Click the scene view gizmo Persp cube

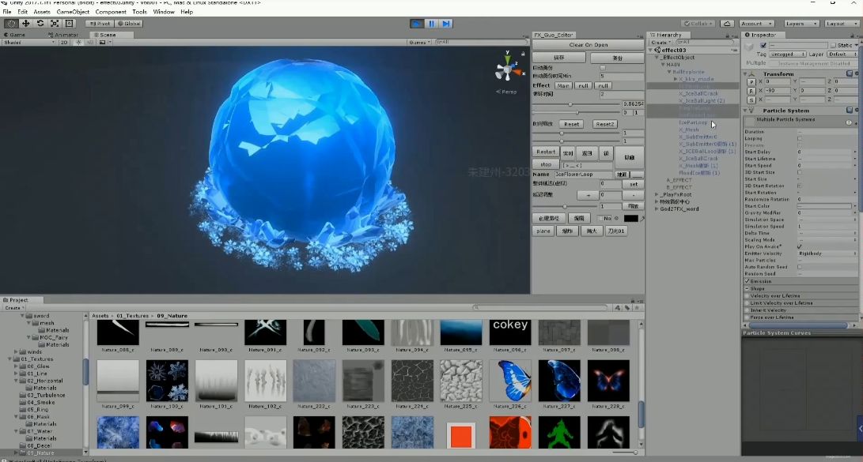506,68
